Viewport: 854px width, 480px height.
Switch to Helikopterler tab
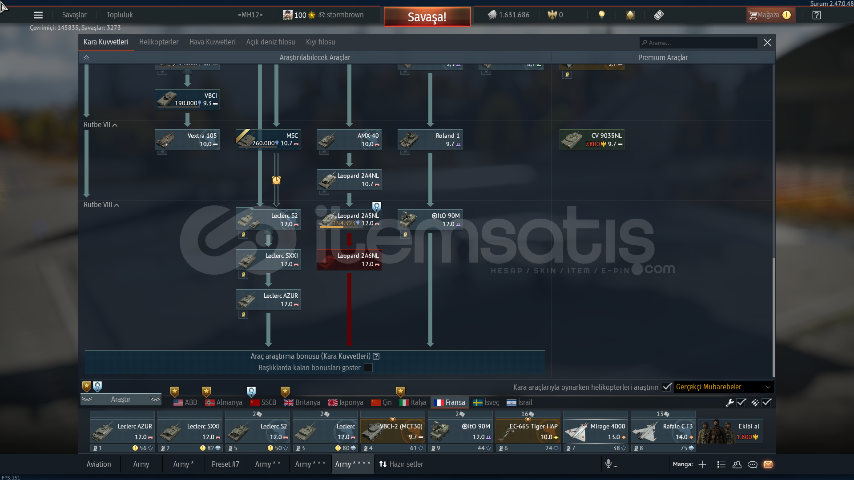pos(159,42)
